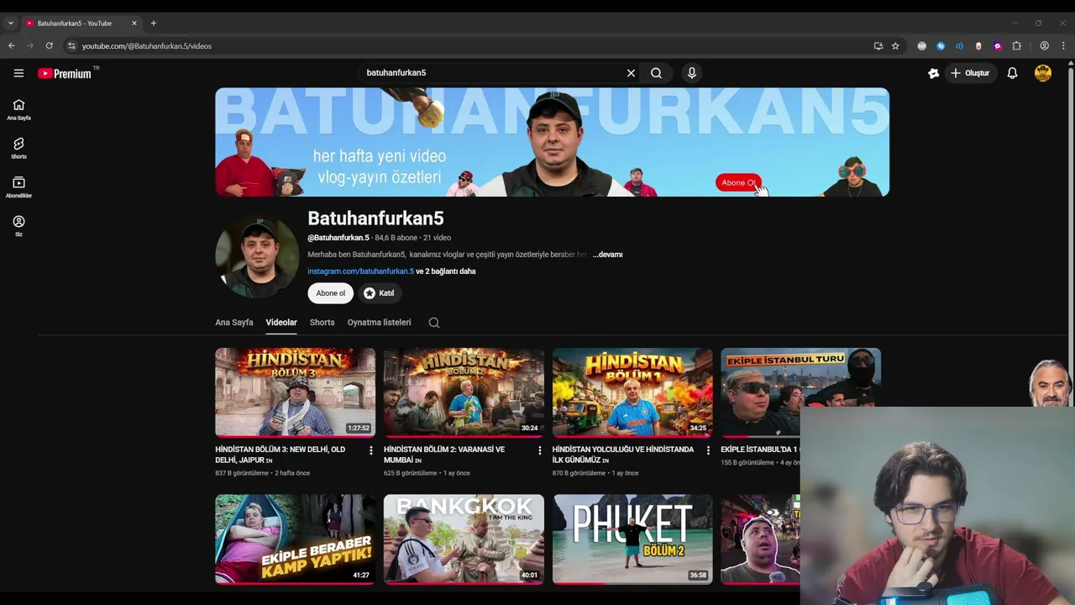1075x605 pixels.
Task: Open the account avatar menu
Action: tap(1043, 73)
